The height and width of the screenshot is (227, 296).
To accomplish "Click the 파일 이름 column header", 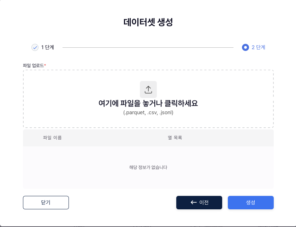I will click(52, 138).
